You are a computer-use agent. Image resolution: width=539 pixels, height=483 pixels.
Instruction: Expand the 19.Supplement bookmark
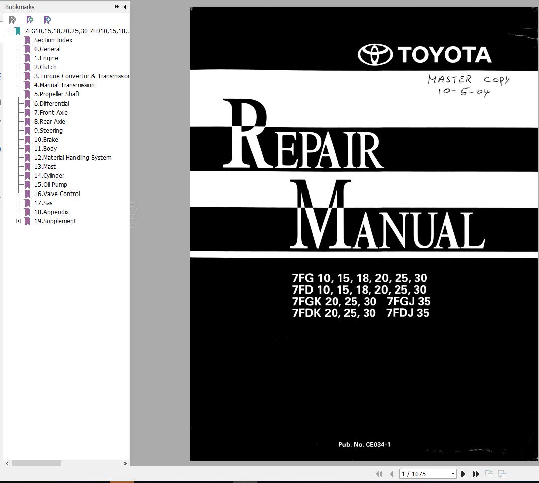click(18, 221)
